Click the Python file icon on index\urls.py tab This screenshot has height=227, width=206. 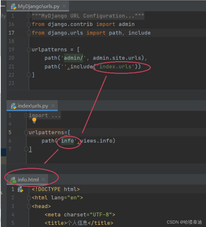pos(13,106)
